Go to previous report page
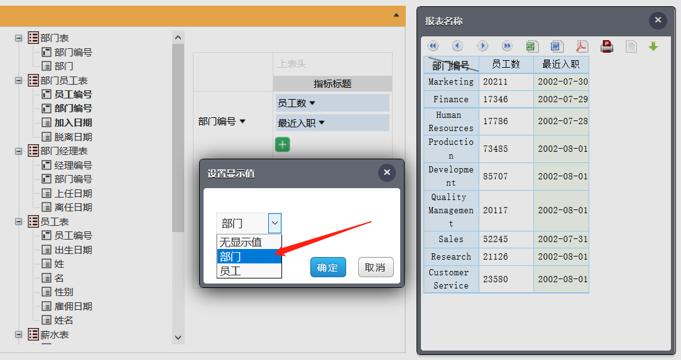The height and width of the screenshot is (360, 681). click(x=457, y=46)
